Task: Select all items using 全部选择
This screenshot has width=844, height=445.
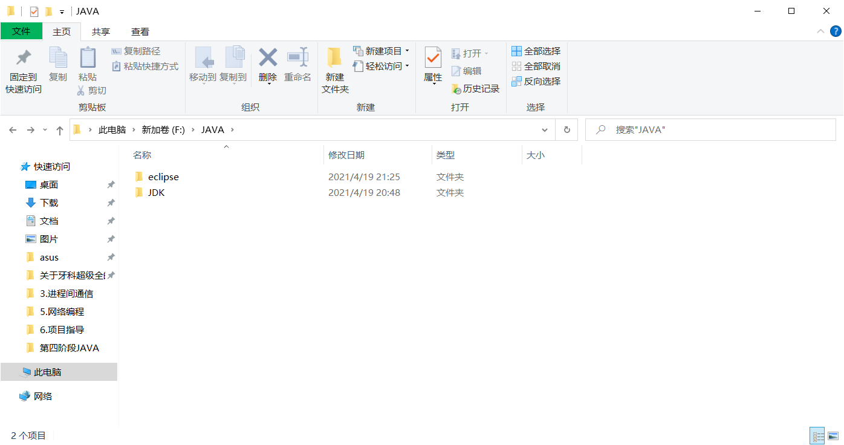Action: click(536, 51)
